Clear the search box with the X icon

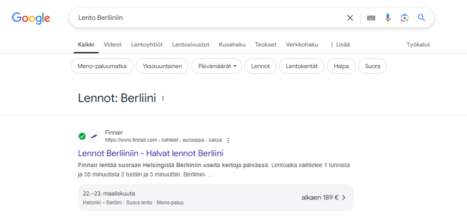350,18
